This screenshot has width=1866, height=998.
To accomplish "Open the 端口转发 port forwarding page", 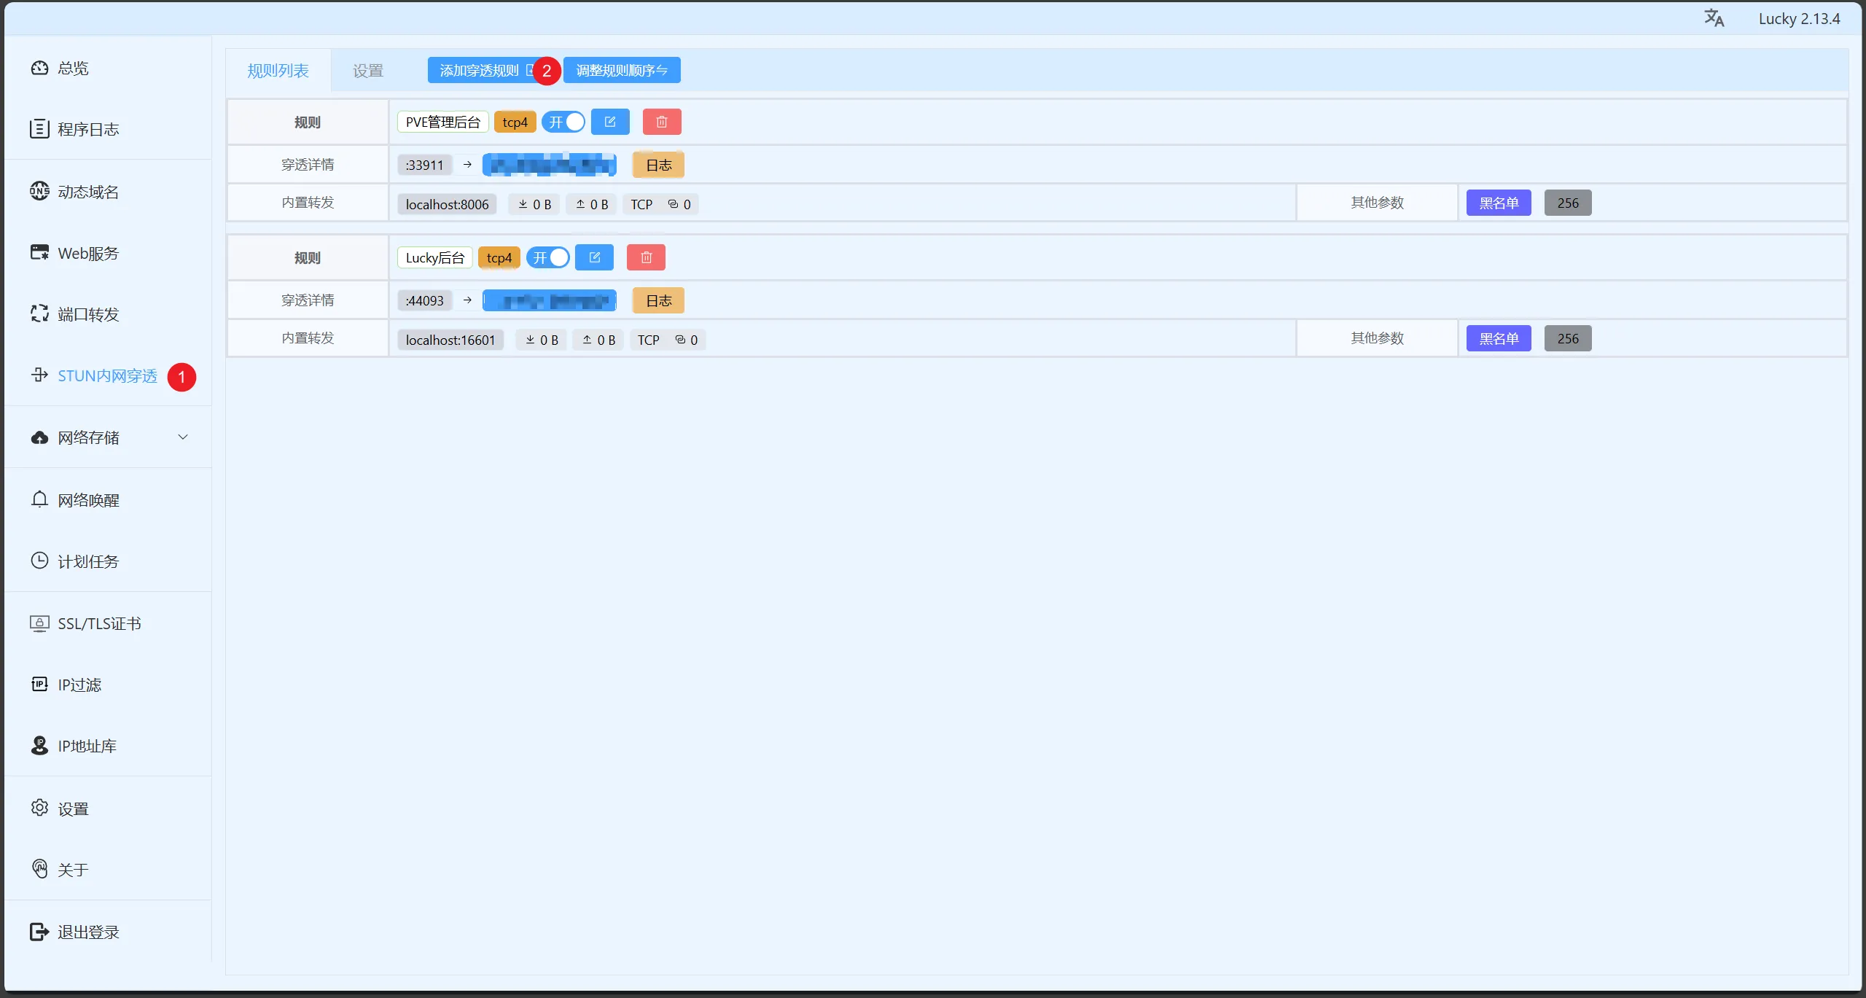I will click(x=87, y=314).
